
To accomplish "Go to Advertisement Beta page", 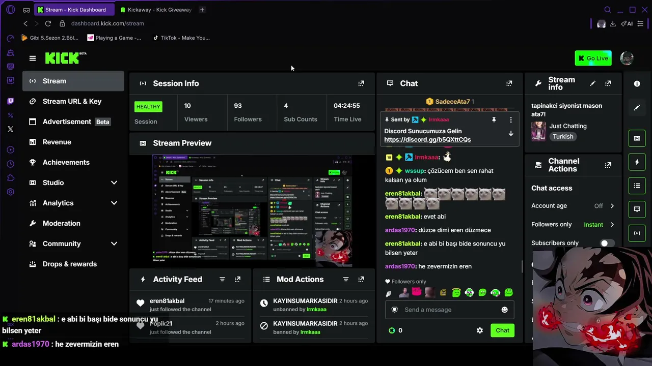I will 73,121.
